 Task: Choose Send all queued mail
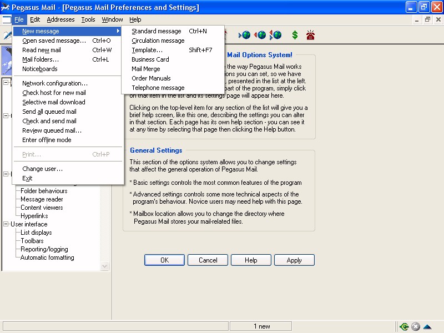(68, 112)
